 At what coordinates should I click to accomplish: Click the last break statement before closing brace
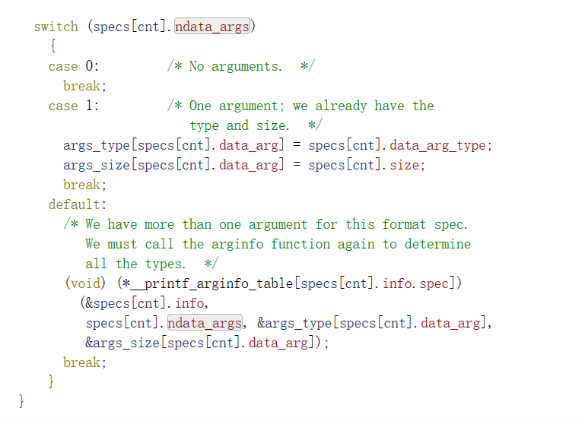[84, 362]
